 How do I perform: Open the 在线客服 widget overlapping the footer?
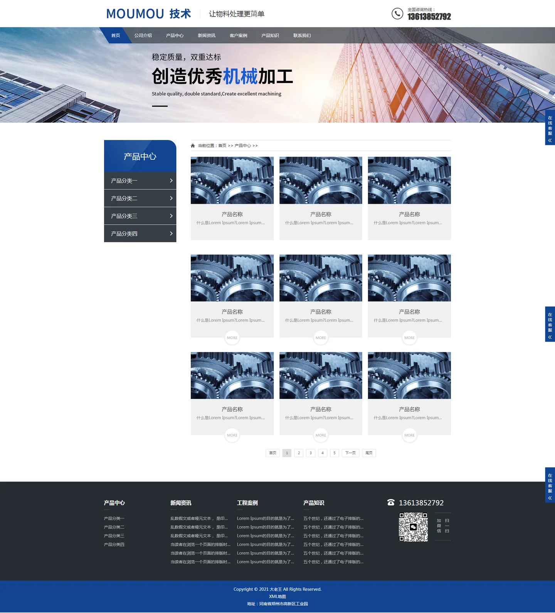(x=550, y=485)
